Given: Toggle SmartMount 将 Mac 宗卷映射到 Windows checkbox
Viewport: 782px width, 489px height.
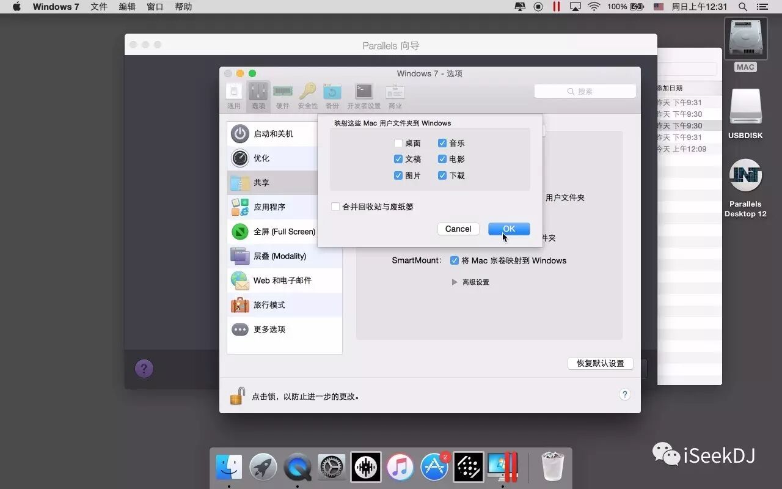Looking at the screenshot, I should pos(455,260).
